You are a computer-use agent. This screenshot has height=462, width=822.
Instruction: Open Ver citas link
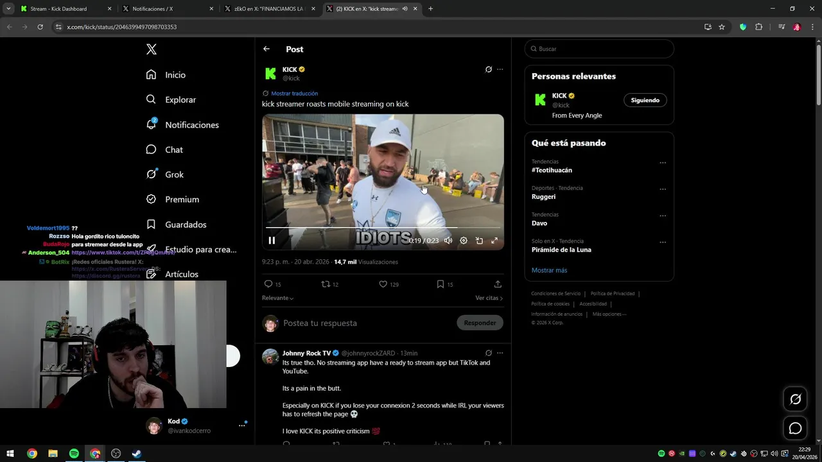click(x=489, y=298)
